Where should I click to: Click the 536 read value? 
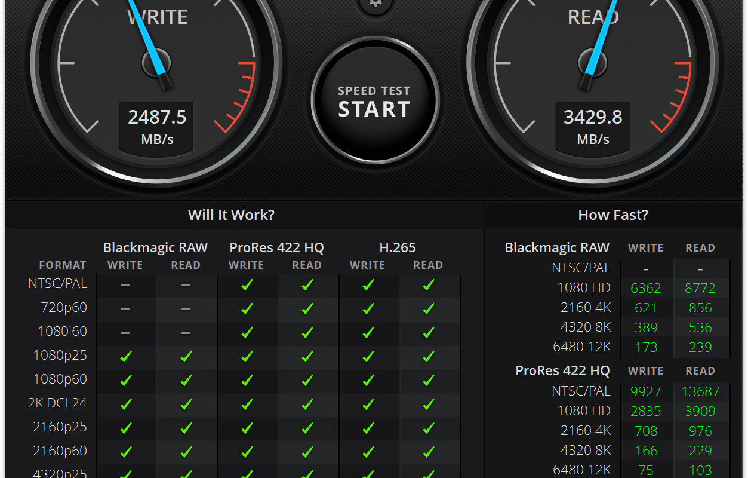click(x=700, y=328)
